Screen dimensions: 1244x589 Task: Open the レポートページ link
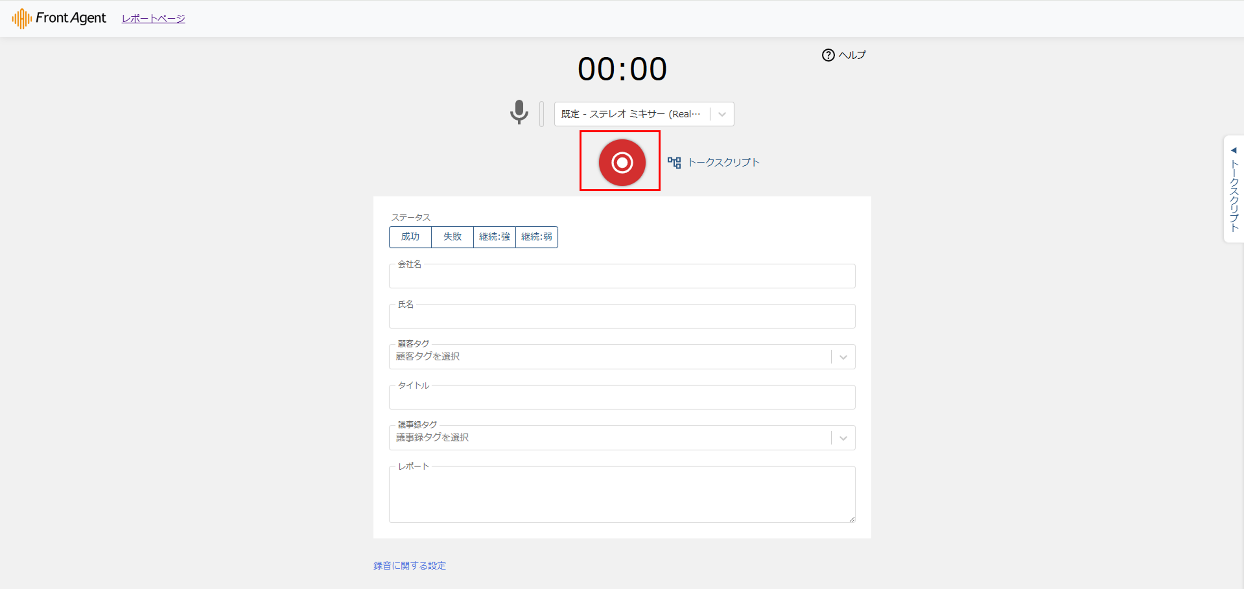(x=154, y=19)
